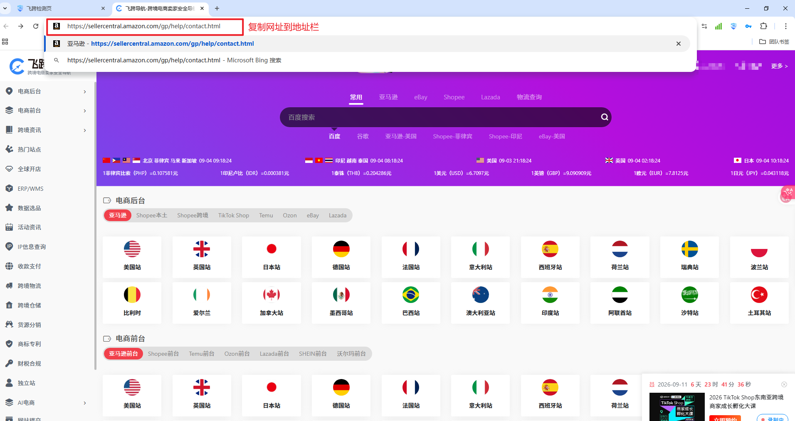
Task: Switch to the 物流查询 search tab
Action: 529,97
